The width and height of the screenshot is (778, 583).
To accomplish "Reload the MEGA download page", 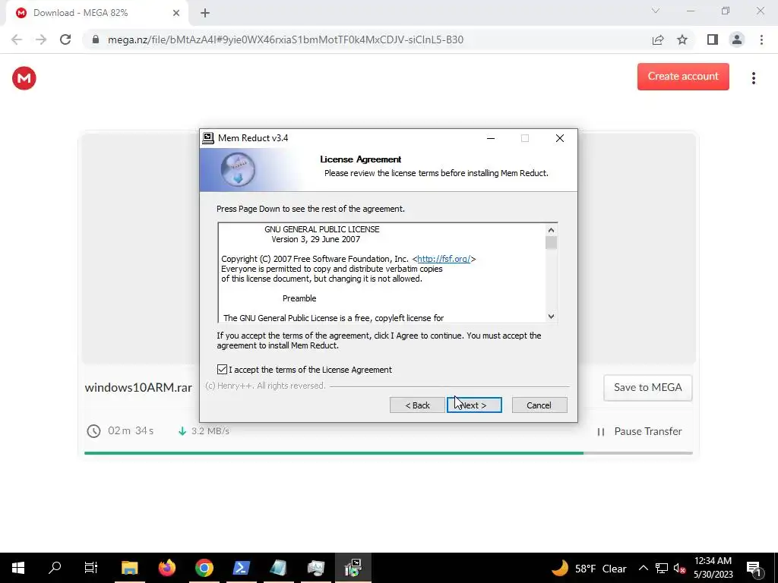I will (x=65, y=39).
